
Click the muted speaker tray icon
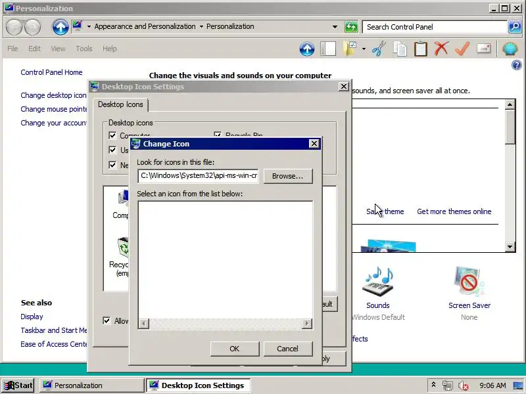(464, 385)
